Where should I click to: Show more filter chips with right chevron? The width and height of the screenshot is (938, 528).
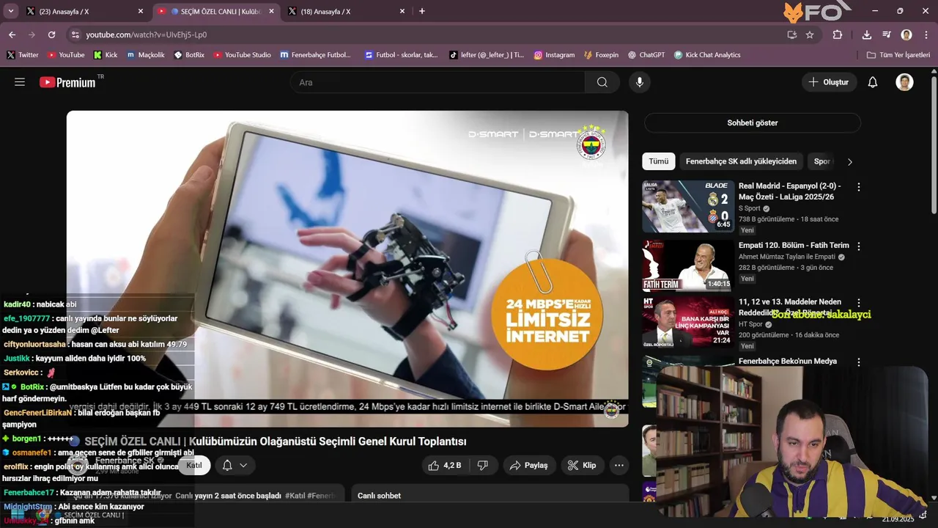click(850, 161)
